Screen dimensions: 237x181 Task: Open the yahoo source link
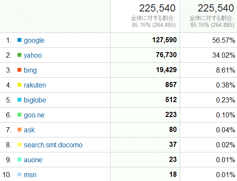(x=33, y=55)
